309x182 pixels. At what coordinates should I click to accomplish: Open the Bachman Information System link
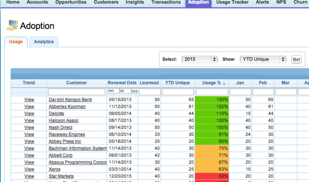[78, 148]
